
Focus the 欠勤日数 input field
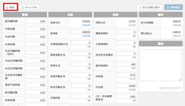(36, 29)
